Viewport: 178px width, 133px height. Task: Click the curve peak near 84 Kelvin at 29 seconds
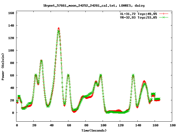click(x=41, y=60)
